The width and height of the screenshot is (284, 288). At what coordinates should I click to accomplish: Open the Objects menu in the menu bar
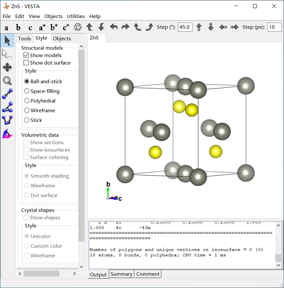point(54,16)
